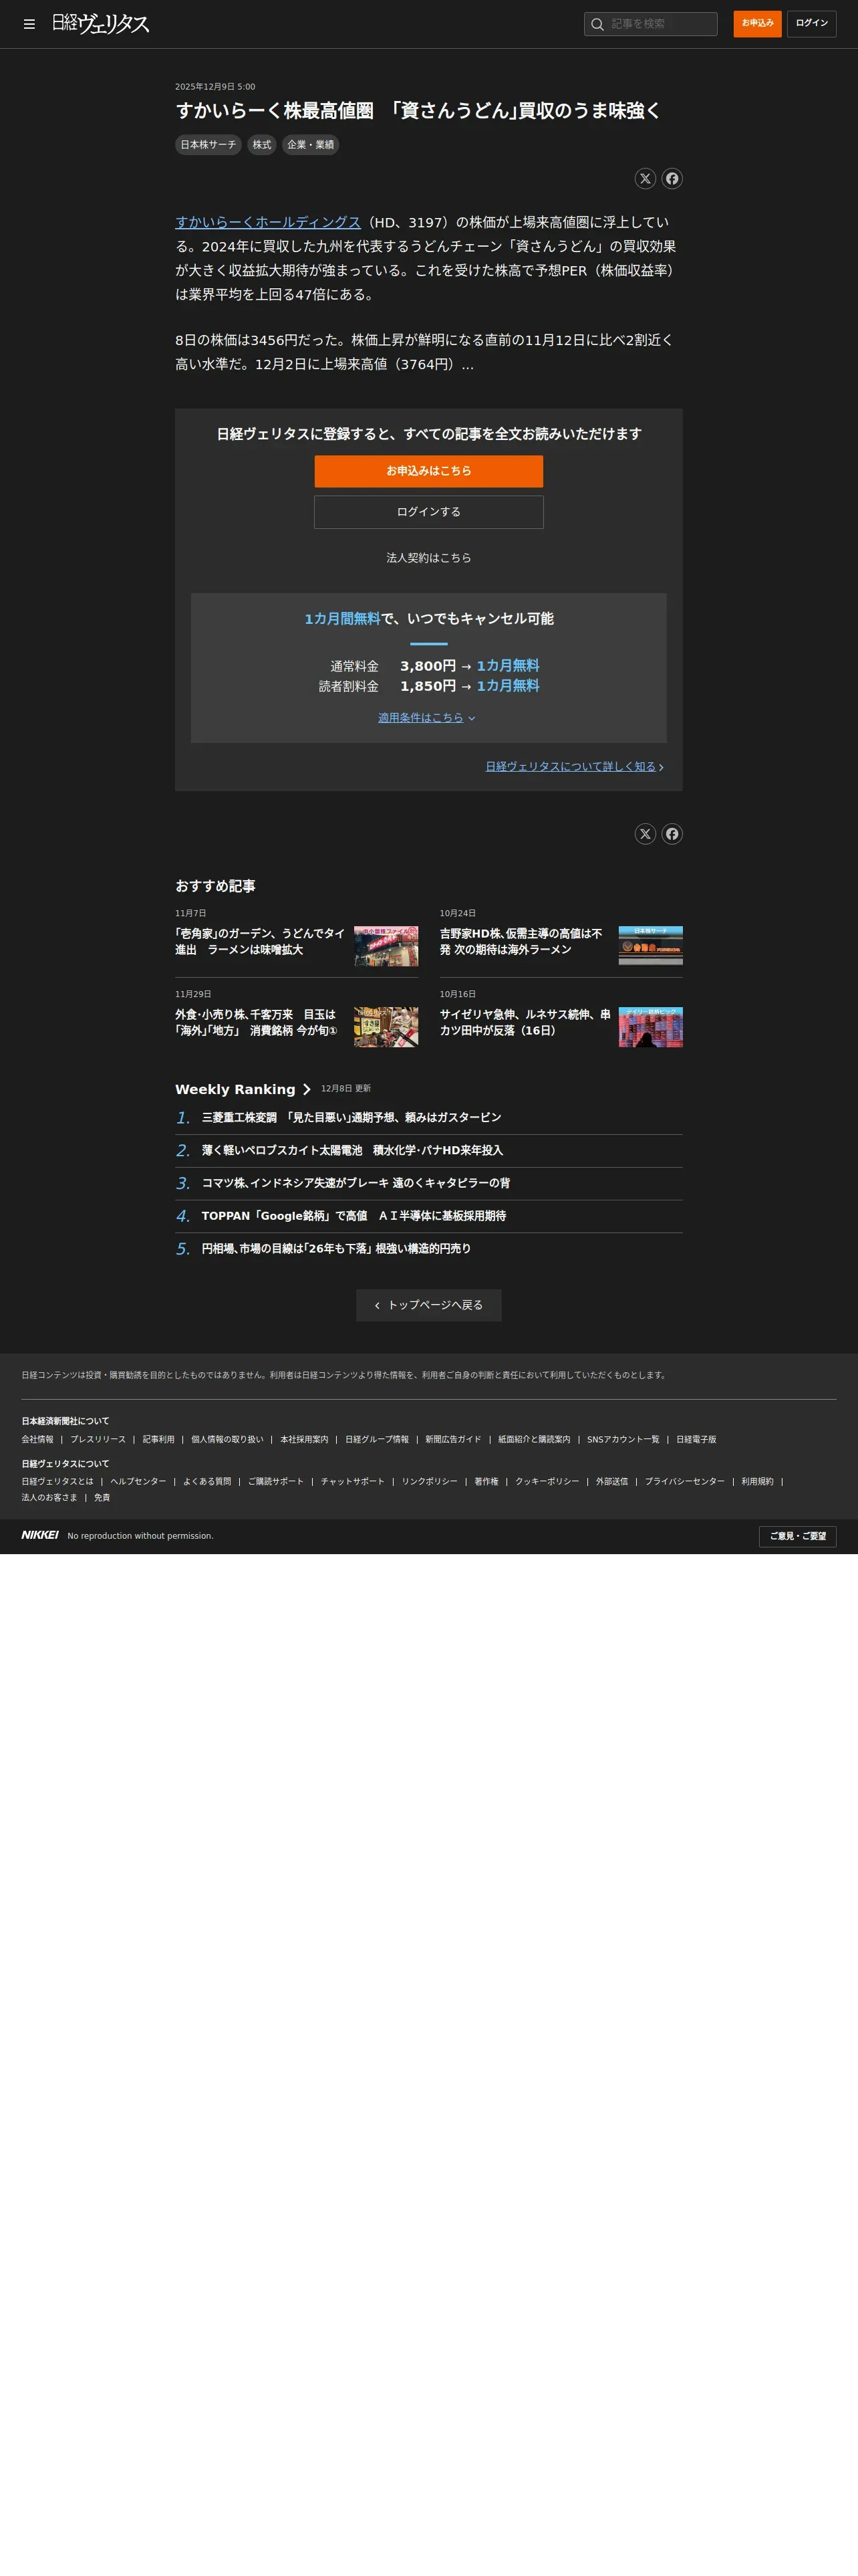Open footer 外部送信 link

(612, 1482)
